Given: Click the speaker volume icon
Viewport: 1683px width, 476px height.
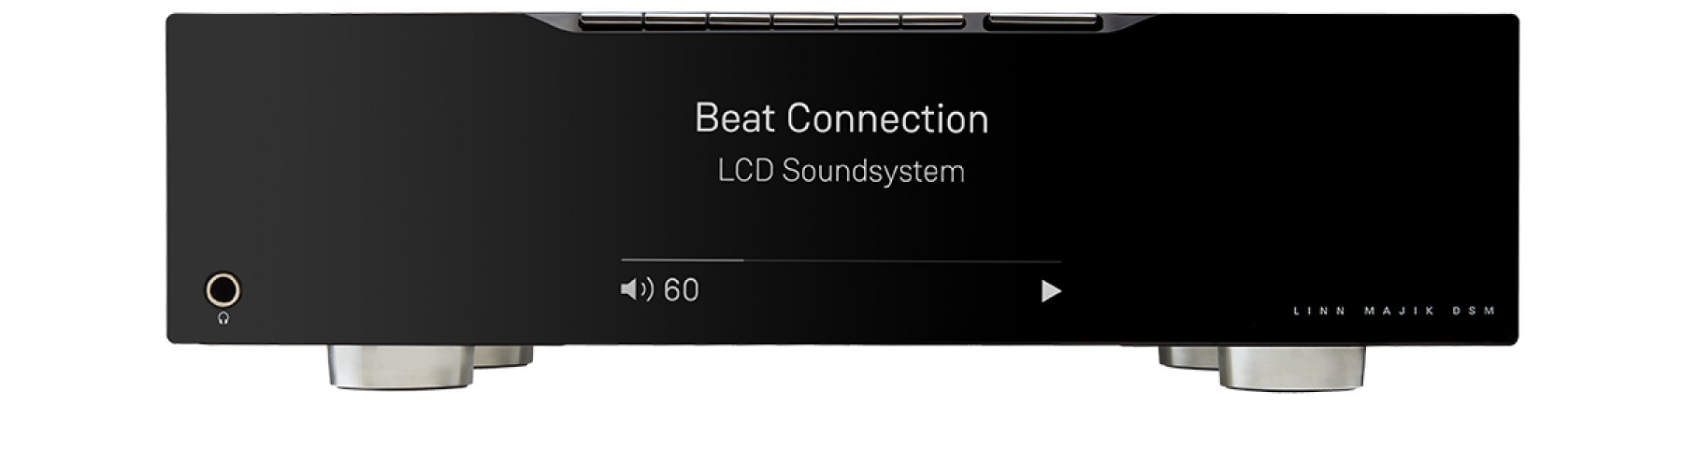Looking at the screenshot, I should click(x=637, y=289).
